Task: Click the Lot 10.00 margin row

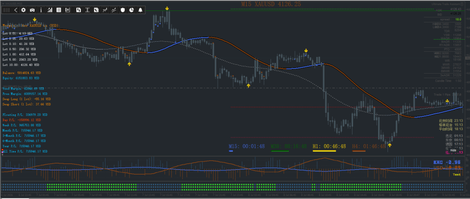Action: tap(21, 65)
